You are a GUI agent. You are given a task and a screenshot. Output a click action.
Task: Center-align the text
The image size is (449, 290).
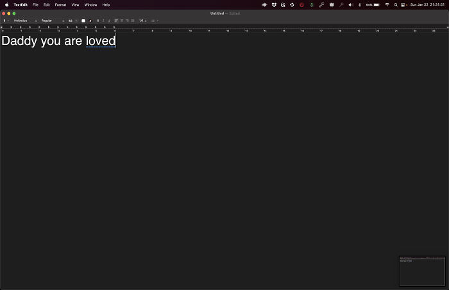click(x=122, y=21)
